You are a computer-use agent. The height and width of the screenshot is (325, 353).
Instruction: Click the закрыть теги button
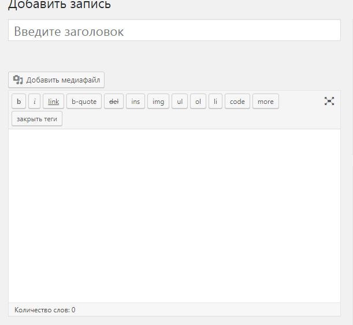[x=37, y=119]
